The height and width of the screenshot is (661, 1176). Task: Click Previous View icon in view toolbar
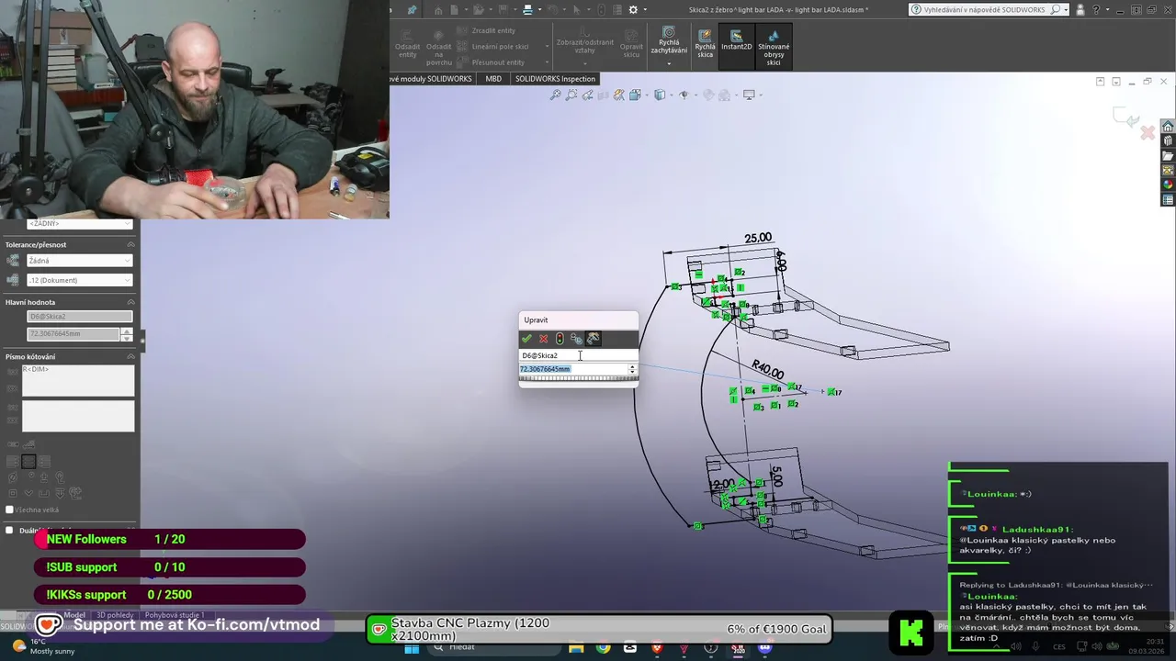click(x=588, y=95)
